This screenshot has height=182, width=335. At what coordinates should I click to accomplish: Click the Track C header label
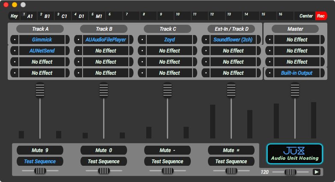click(168, 29)
